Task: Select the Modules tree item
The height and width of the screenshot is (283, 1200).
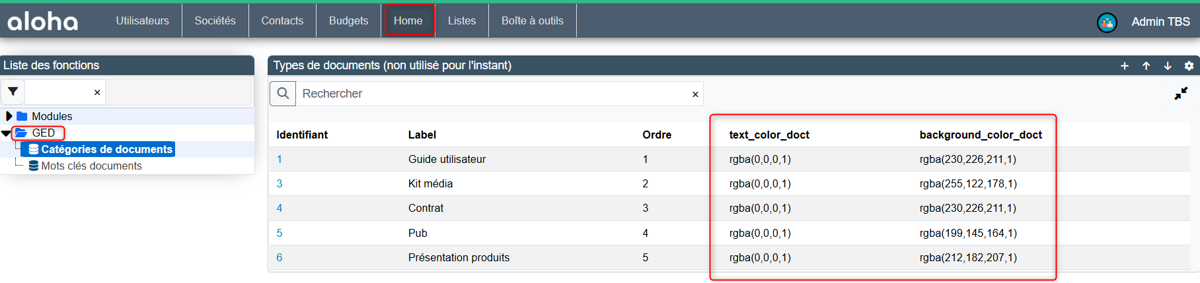Action: (x=52, y=116)
